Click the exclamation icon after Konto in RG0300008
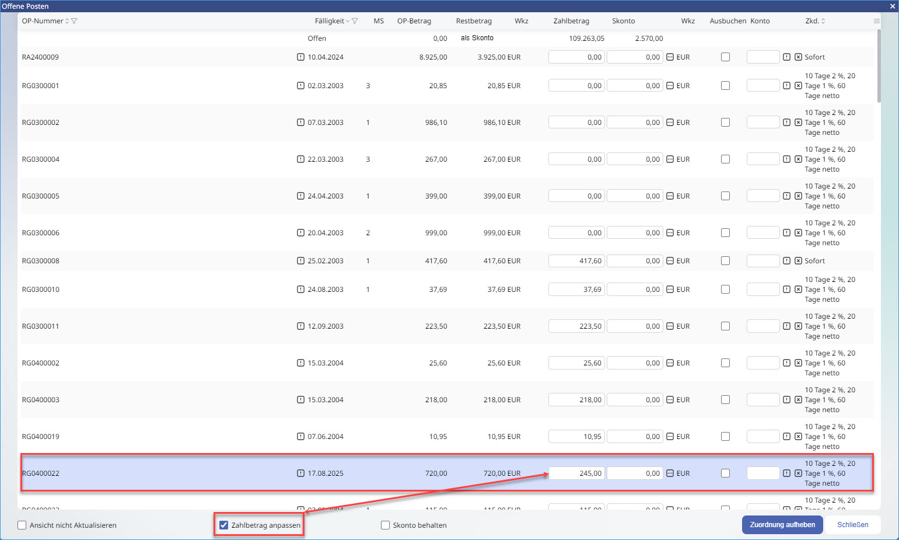The height and width of the screenshot is (540, 899). pos(786,261)
